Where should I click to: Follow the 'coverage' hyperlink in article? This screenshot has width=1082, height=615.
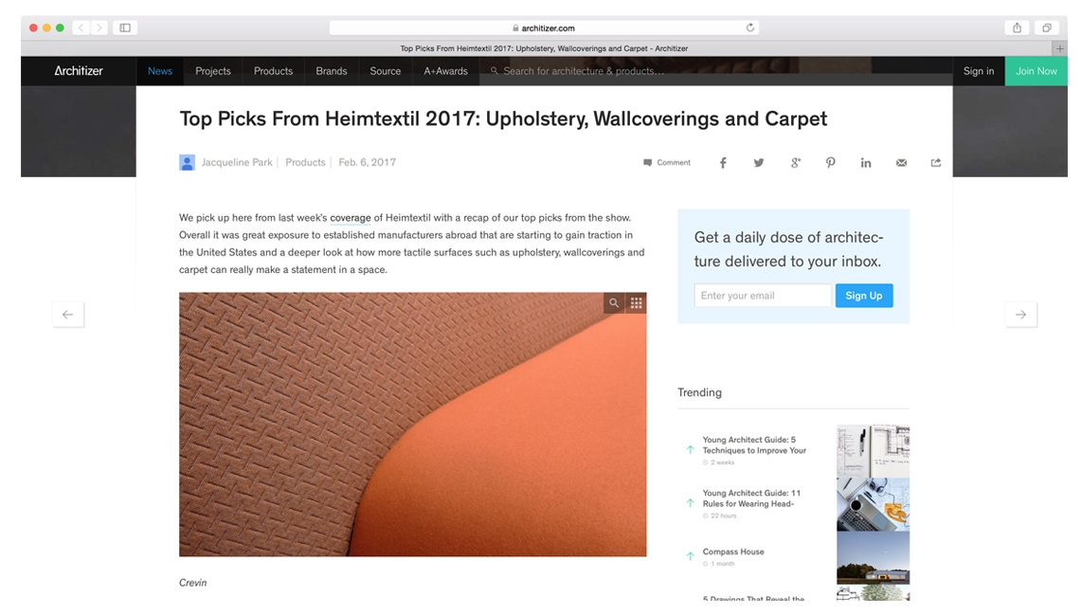click(350, 218)
